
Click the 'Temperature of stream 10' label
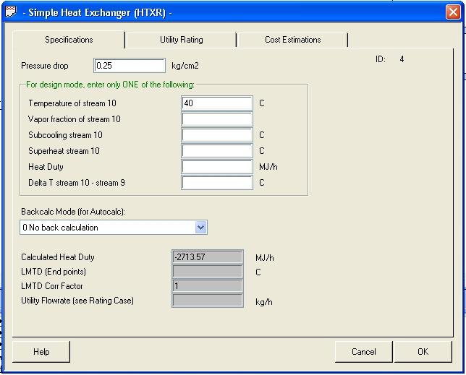pos(72,103)
